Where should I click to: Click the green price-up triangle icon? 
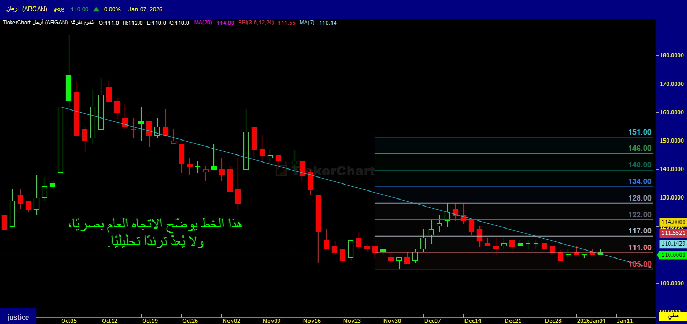pos(96,10)
